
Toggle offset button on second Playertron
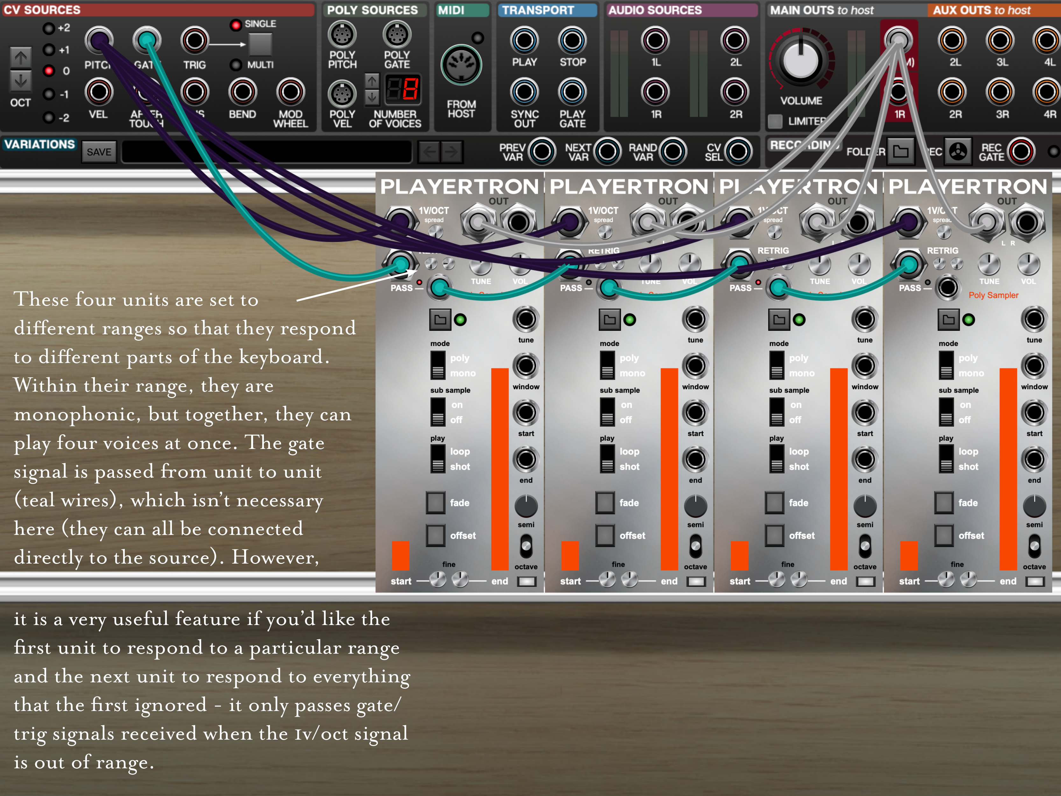[x=605, y=535]
